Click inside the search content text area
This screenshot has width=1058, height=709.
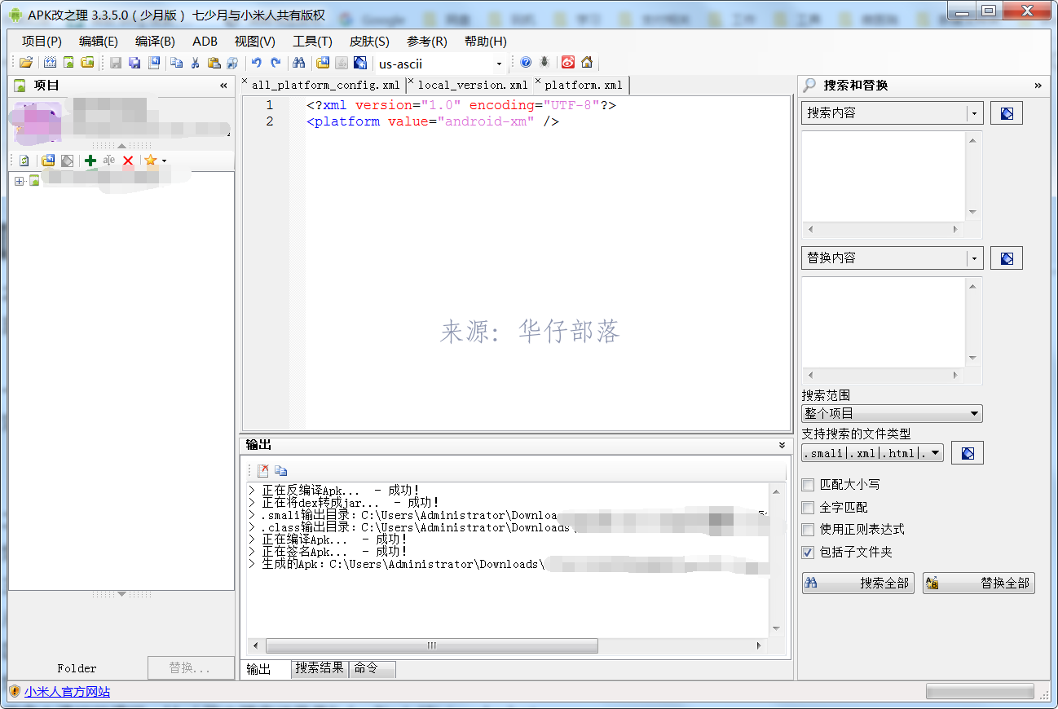884,176
